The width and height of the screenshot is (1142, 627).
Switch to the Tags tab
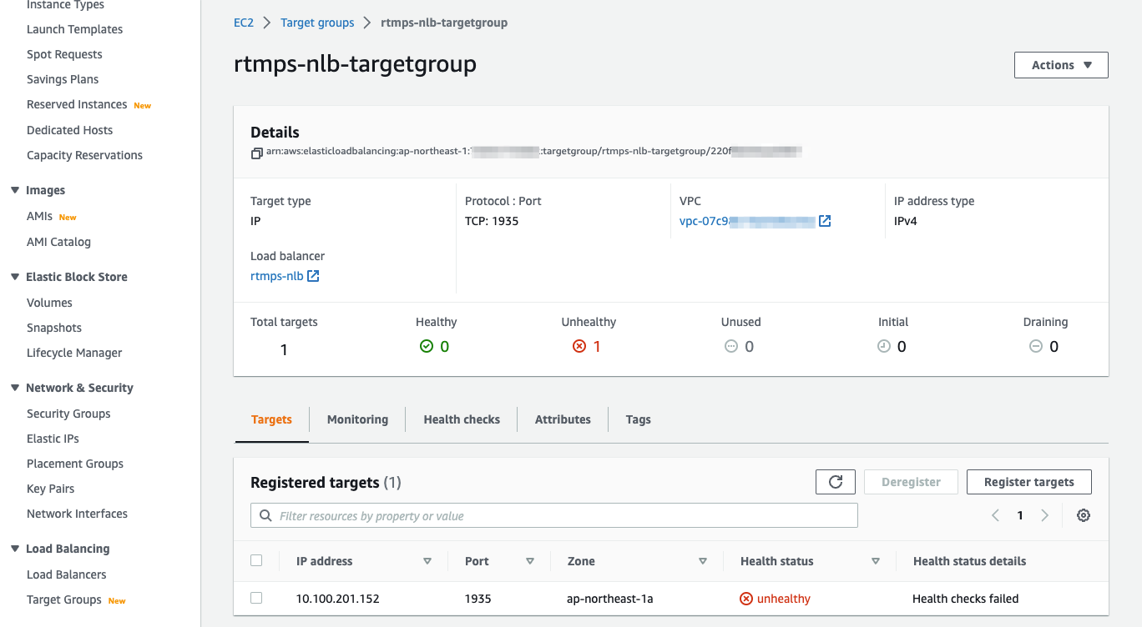click(x=638, y=419)
